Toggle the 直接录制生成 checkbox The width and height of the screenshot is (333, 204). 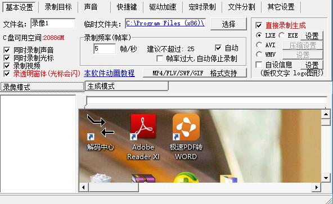[x=259, y=25]
